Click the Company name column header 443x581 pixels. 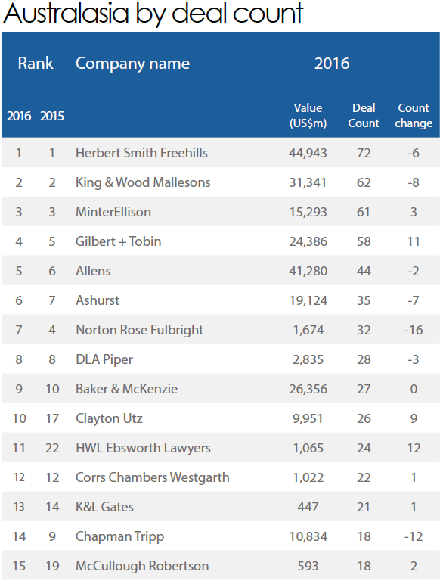[x=132, y=64]
